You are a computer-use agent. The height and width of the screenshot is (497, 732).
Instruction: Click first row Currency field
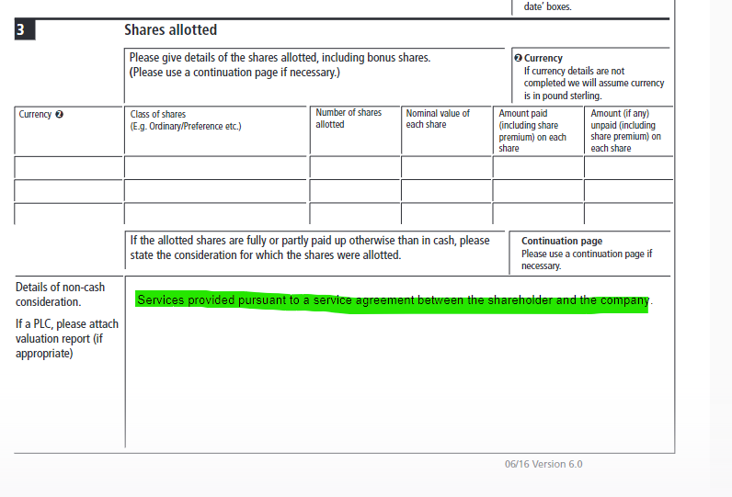(x=69, y=167)
